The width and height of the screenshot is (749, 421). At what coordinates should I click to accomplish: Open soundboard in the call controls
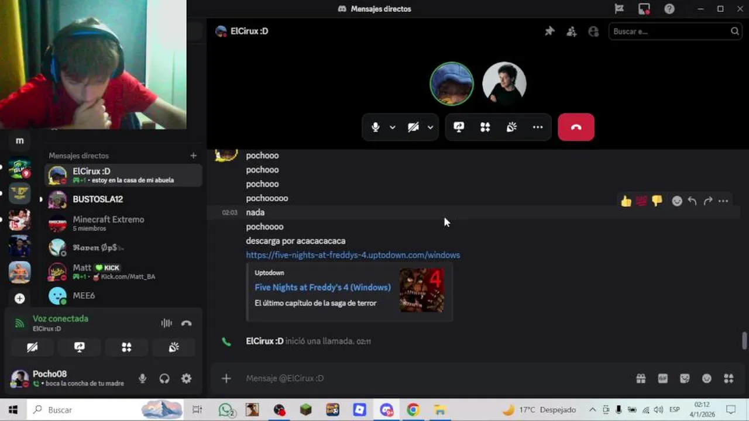(x=511, y=127)
